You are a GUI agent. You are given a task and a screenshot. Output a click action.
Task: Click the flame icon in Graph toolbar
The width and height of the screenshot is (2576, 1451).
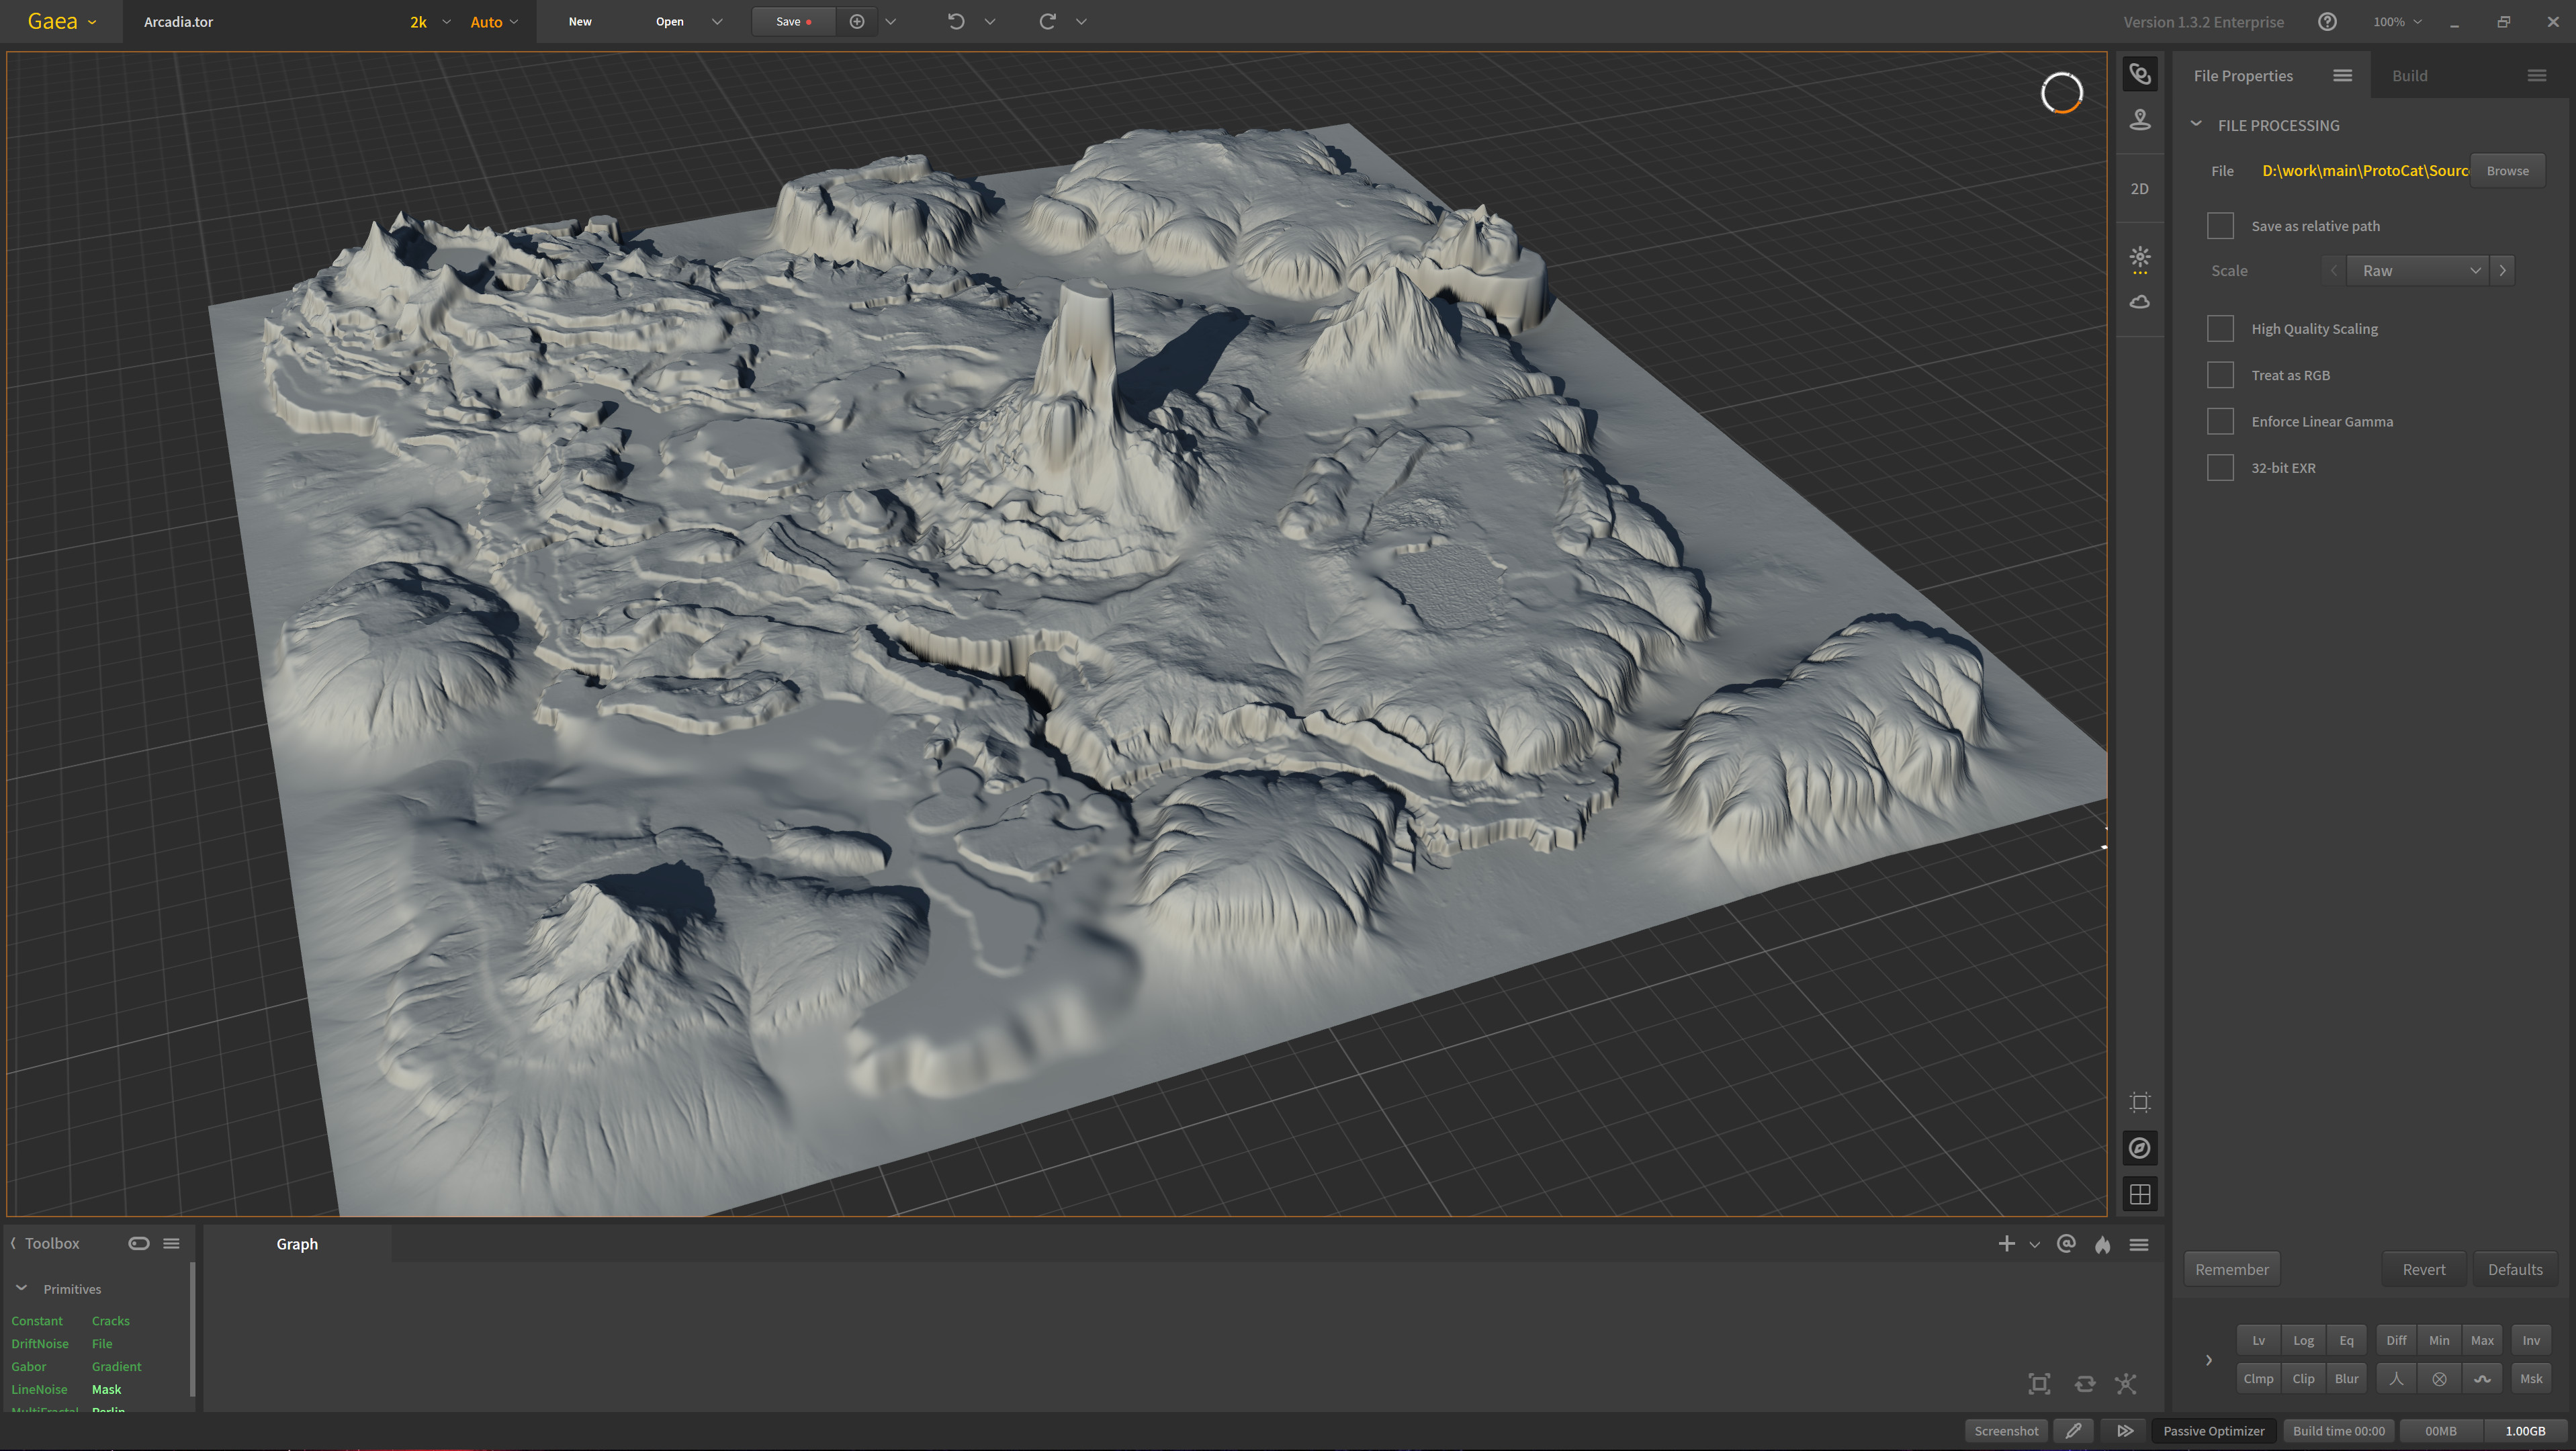tap(2102, 1244)
